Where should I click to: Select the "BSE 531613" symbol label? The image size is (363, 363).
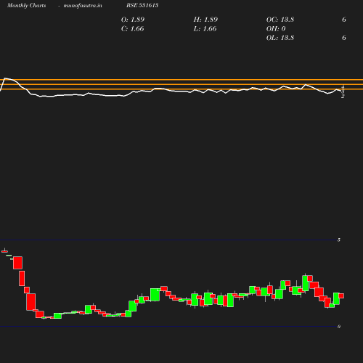(x=142, y=5)
